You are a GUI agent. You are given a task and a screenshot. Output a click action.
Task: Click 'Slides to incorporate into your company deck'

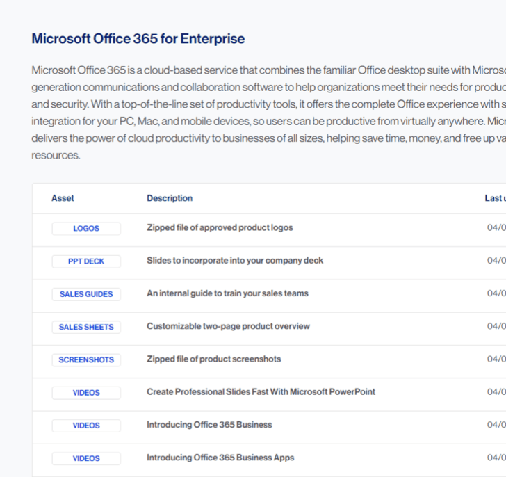[235, 261]
